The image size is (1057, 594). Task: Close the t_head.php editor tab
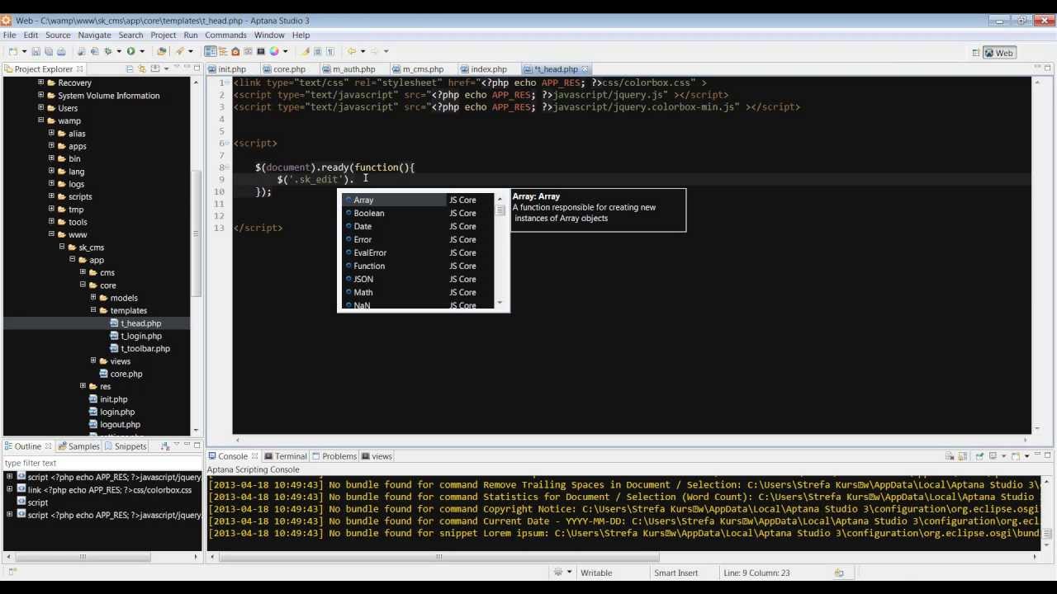585,69
